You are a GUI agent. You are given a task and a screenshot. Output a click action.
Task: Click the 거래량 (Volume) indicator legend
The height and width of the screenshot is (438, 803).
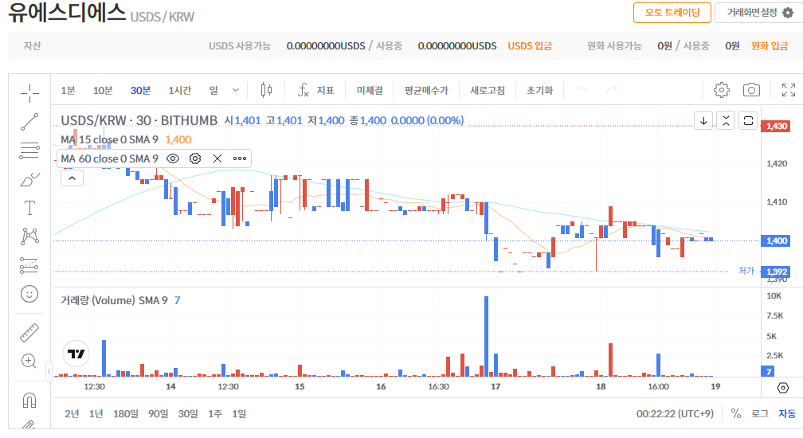pyautogui.click(x=114, y=300)
